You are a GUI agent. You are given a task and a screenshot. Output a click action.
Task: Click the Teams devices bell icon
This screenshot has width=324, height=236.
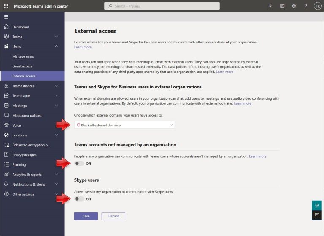pyautogui.click(x=6, y=86)
